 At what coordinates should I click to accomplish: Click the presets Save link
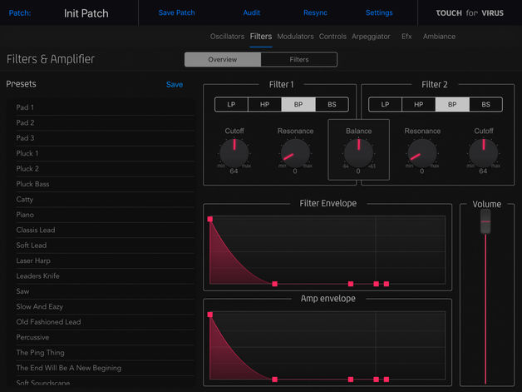click(175, 84)
